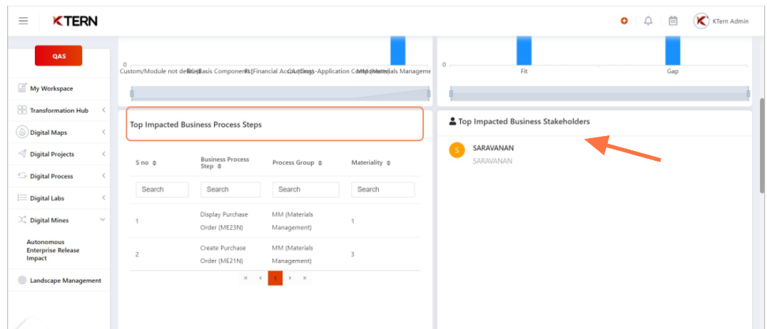Go to next page of table
Viewport: 767px width, 329px height.
(290, 278)
